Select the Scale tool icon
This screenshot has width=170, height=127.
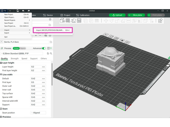click(x=117, y=21)
